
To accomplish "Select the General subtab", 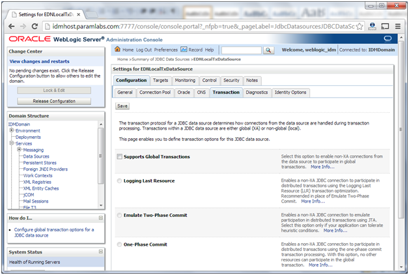I will click(125, 93).
